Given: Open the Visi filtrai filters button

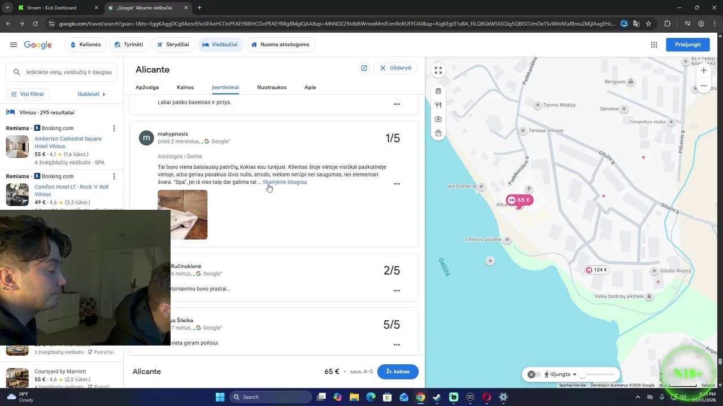Looking at the screenshot, I should [x=27, y=94].
